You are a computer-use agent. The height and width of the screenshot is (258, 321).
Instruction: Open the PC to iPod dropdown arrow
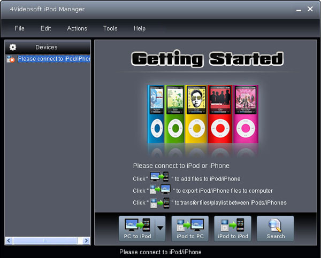click(x=160, y=229)
